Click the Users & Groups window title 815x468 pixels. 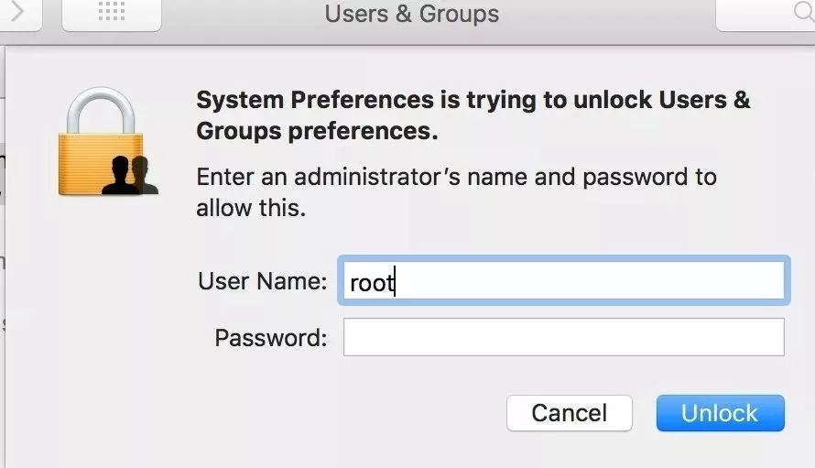click(x=412, y=15)
